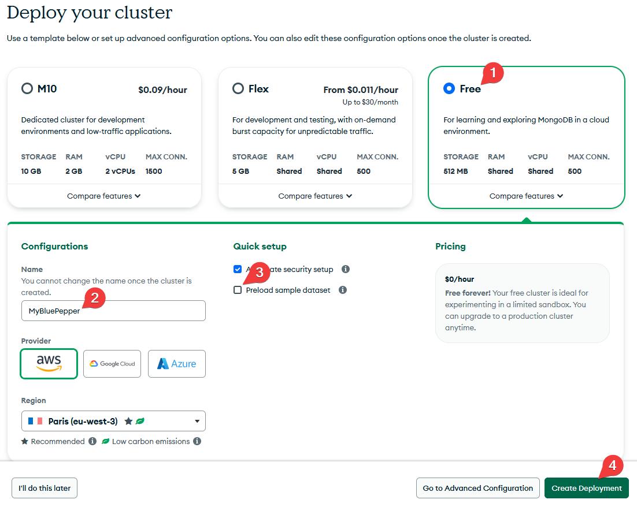Select the Flex cluster radio button
Screen dimensions: 637x507
tap(238, 88)
